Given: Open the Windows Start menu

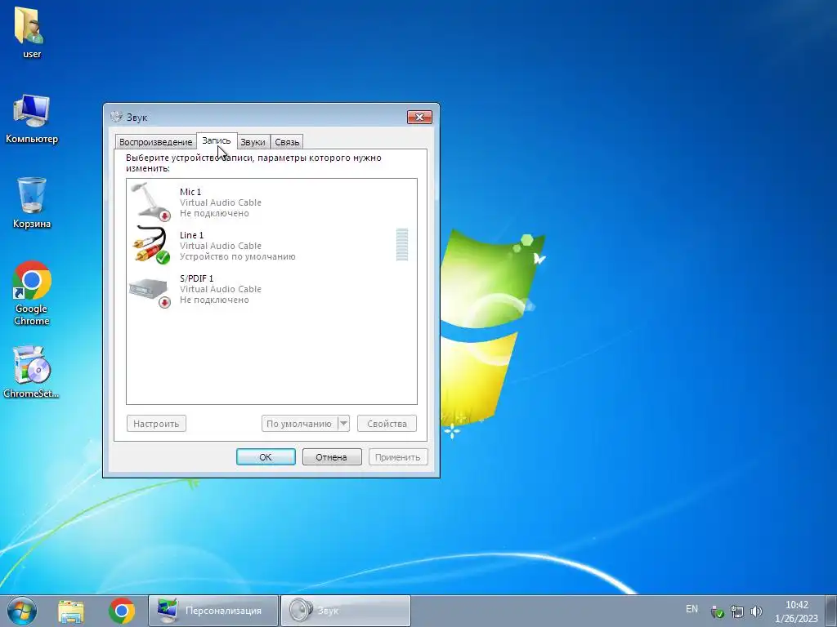Looking at the screenshot, I should 22,611.
